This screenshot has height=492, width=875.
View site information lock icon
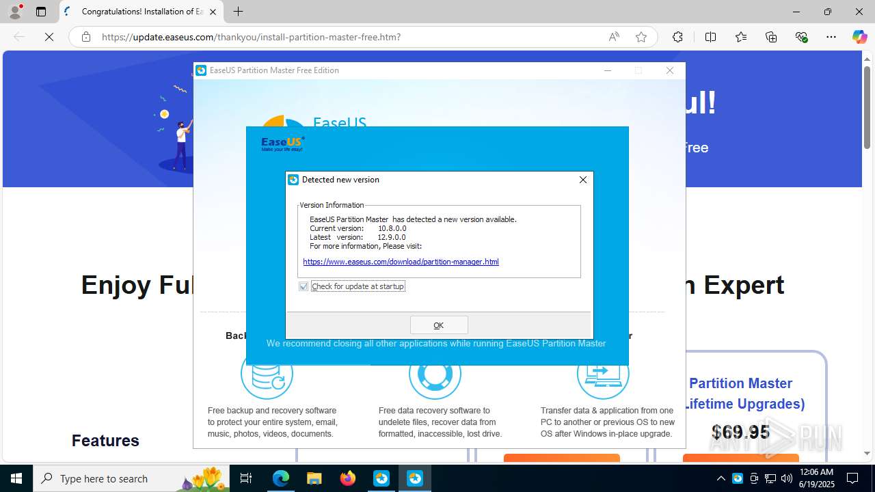coord(86,37)
